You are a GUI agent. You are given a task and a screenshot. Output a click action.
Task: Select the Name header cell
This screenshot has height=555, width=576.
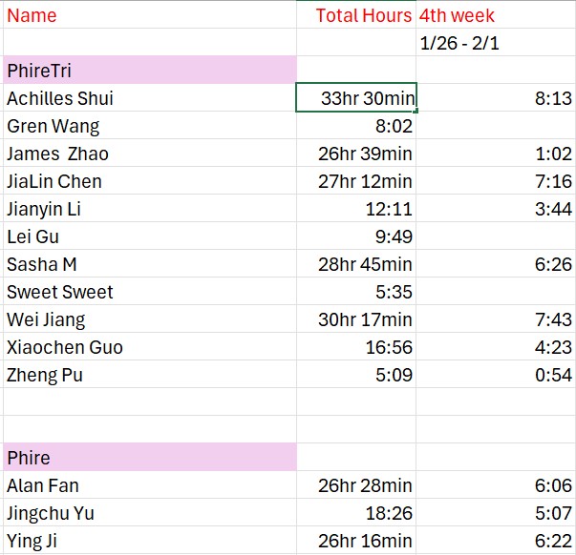click(32, 15)
